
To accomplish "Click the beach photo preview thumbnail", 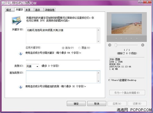I will pyautogui.click(x=127, y=24).
